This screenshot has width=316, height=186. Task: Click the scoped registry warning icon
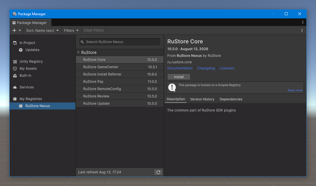pos(172,88)
